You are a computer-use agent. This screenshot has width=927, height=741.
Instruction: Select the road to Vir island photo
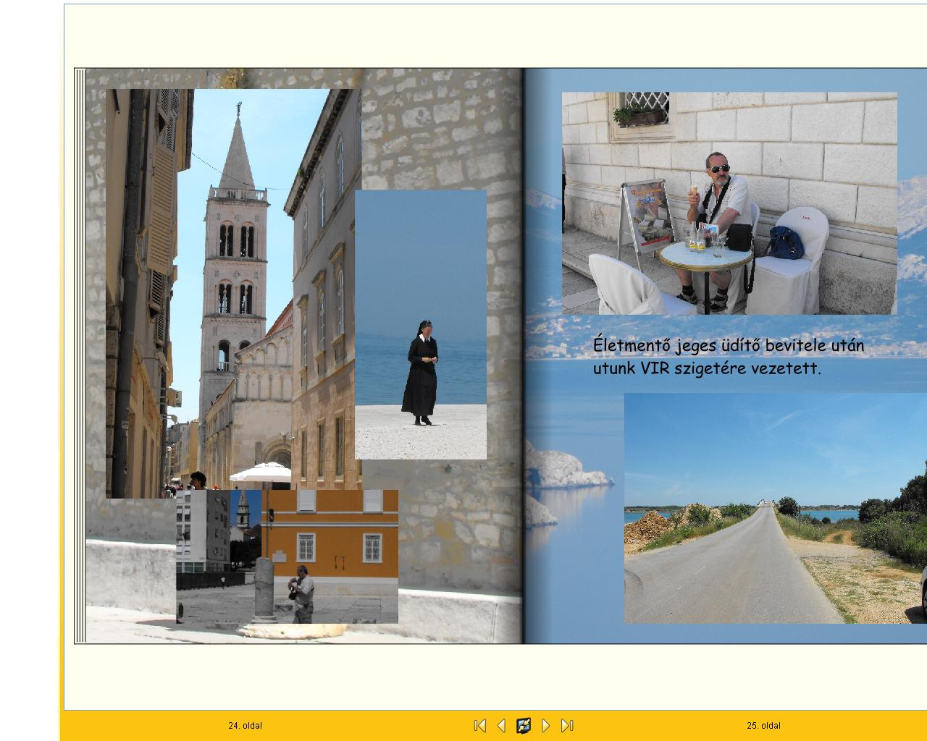[776, 508]
